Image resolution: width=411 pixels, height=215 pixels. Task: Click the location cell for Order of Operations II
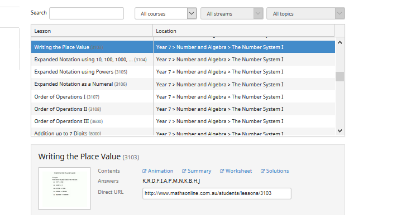pos(244,109)
